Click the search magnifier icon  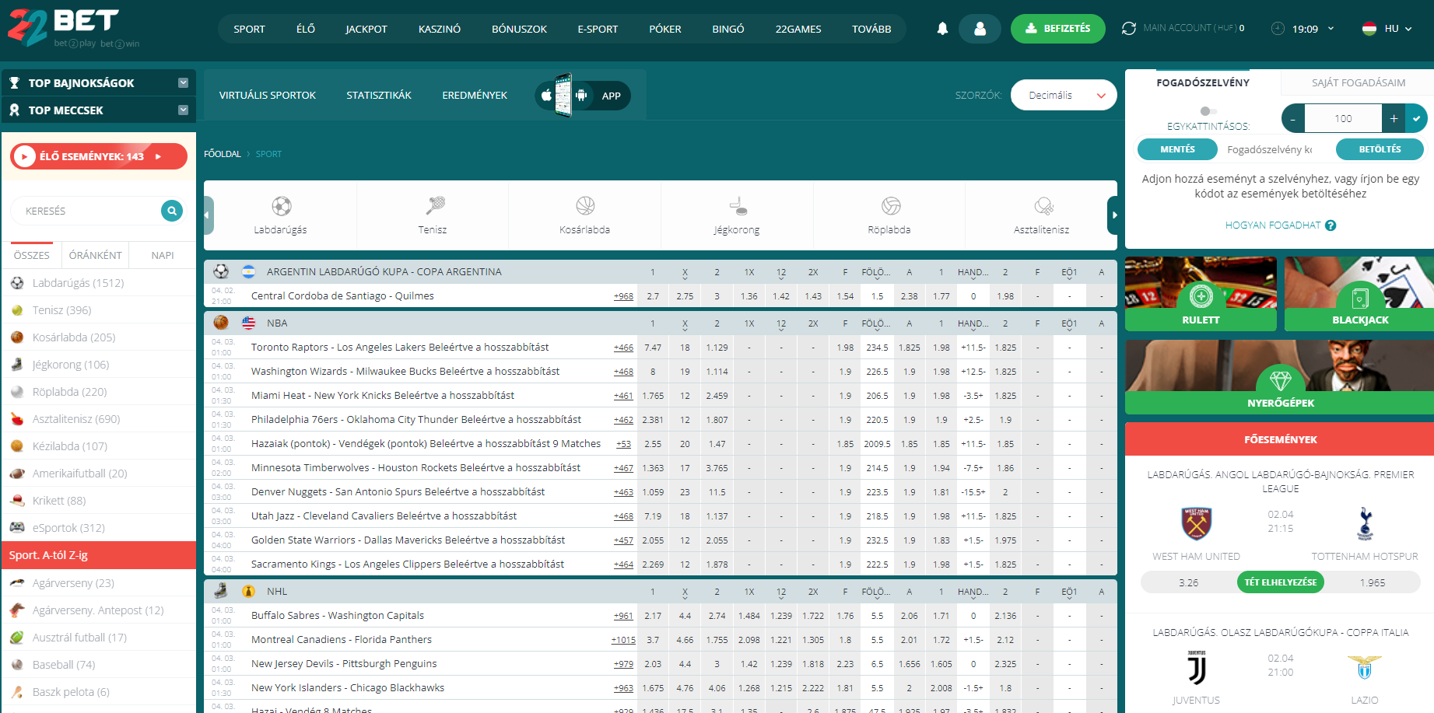point(171,210)
